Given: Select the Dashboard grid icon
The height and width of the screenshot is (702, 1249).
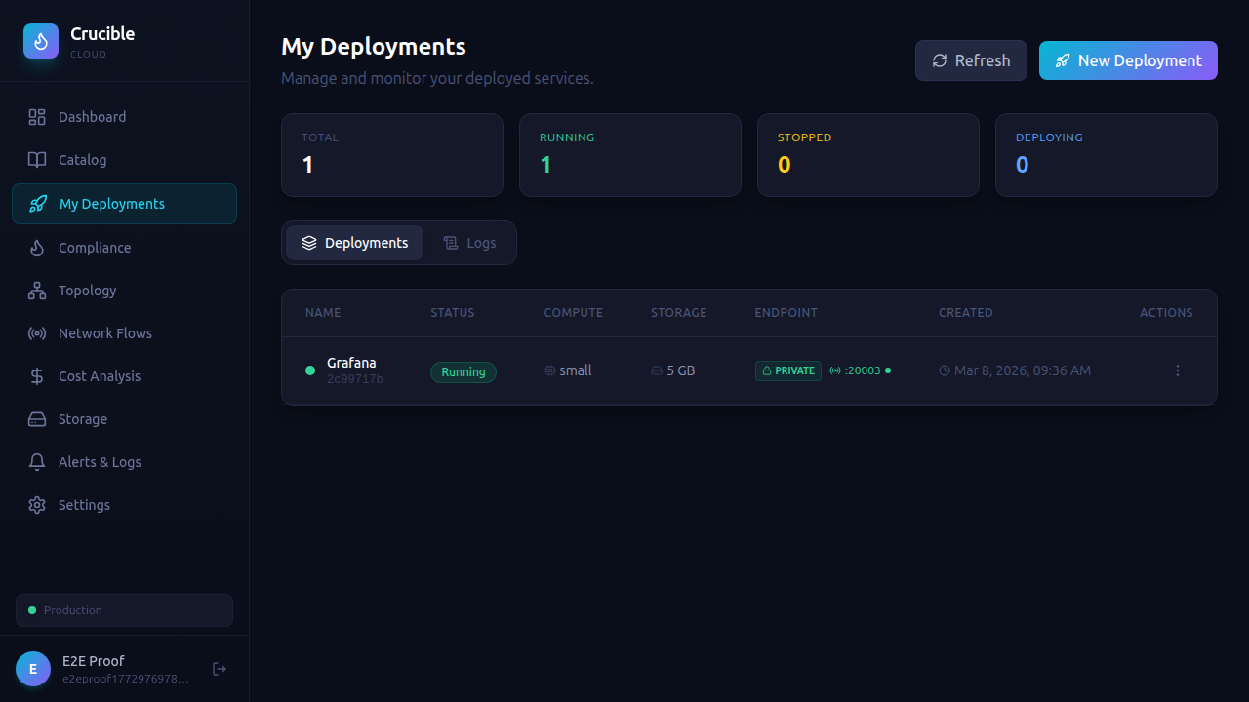Looking at the screenshot, I should pyautogui.click(x=37, y=116).
